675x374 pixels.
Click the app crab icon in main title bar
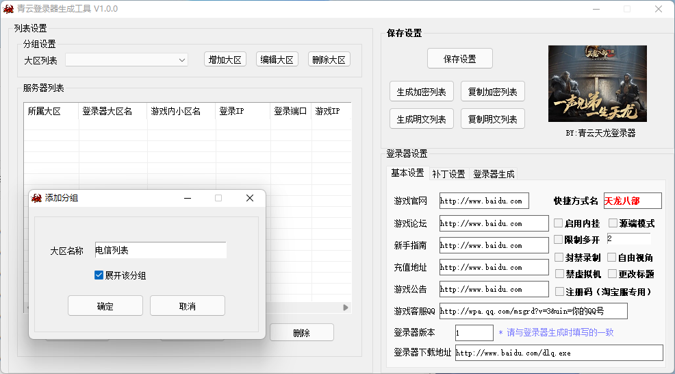(8, 9)
